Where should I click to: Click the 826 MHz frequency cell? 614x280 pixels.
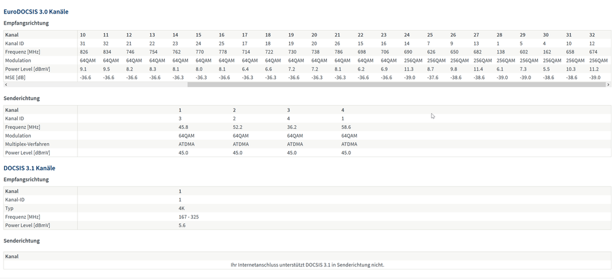click(84, 52)
